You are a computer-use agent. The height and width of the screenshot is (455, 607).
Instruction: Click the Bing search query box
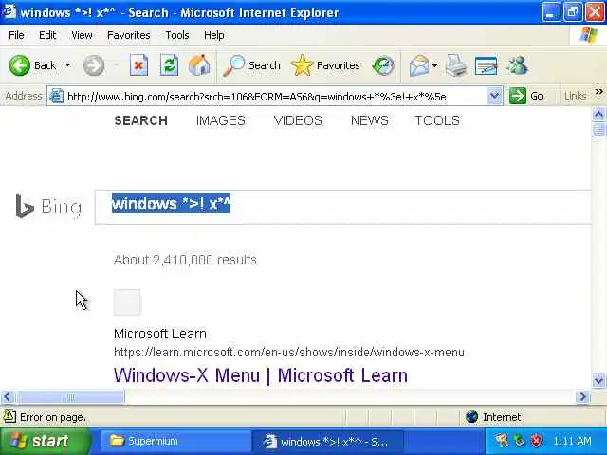coord(343,207)
